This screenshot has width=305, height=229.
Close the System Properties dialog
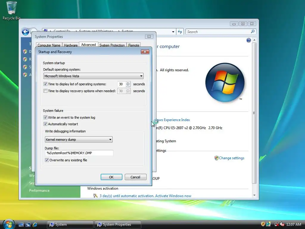[149, 36]
